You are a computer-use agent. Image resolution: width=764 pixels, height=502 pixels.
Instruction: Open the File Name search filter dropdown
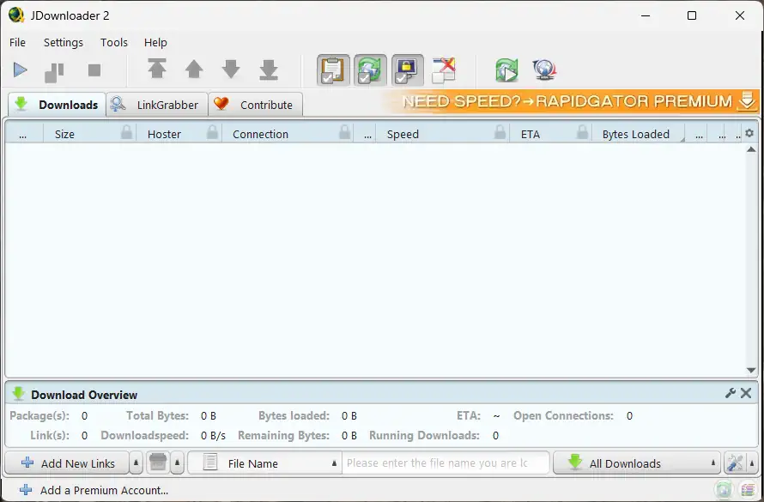(x=333, y=463)
